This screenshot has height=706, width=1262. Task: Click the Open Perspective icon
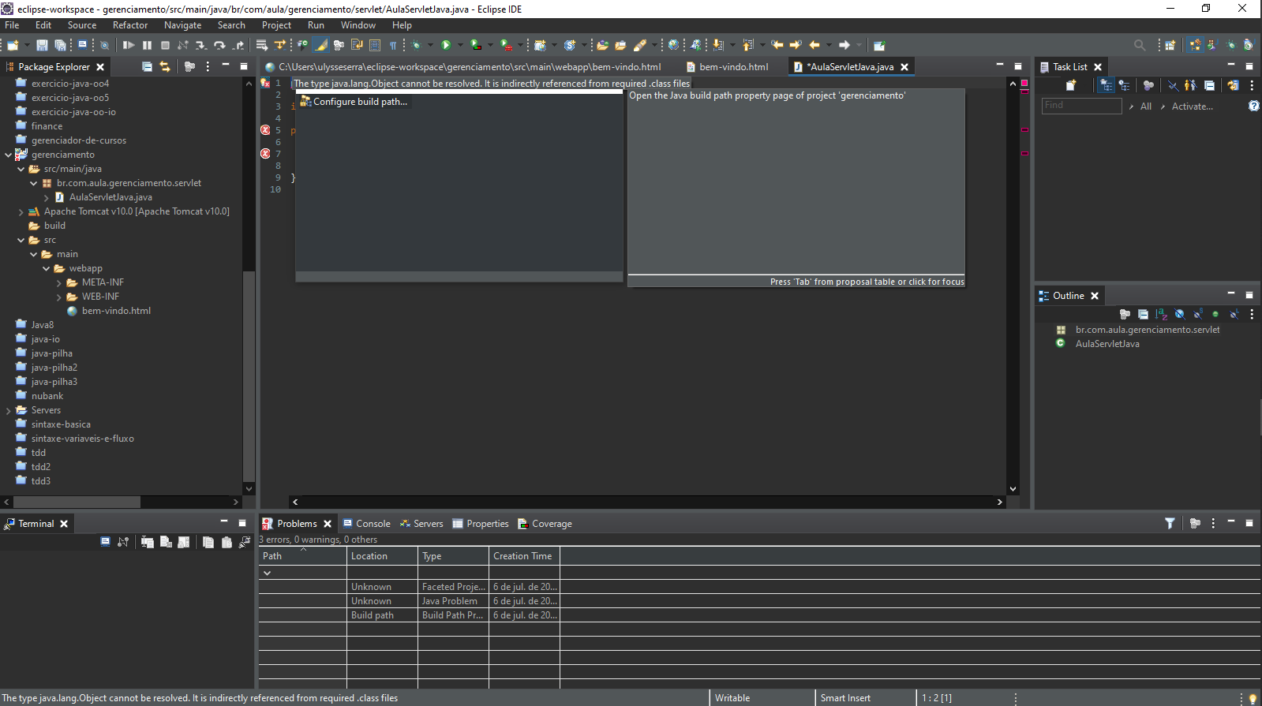[1170, 46]
